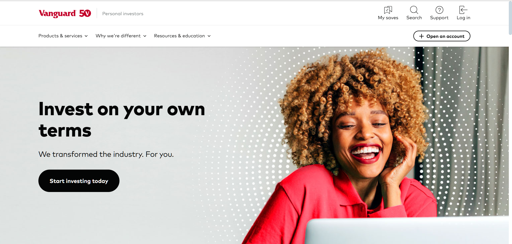
Task: Open Support question mark icon
Action: tap(439, 10)
